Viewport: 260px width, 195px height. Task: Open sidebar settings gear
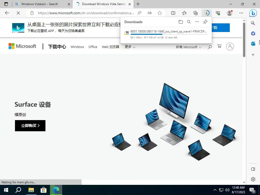pyautogui.click(x=253, y=179)
